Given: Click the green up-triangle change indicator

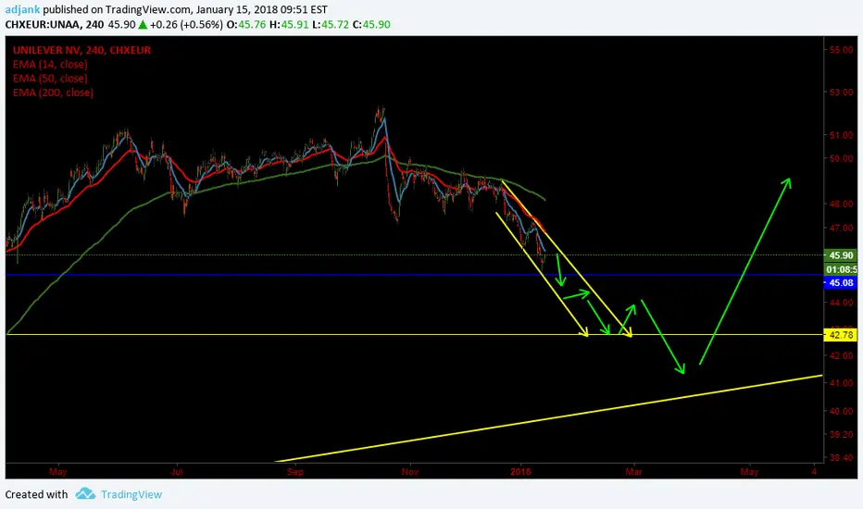Looking at the screenshot, I should pyautogui.click(x=143, y=25).
